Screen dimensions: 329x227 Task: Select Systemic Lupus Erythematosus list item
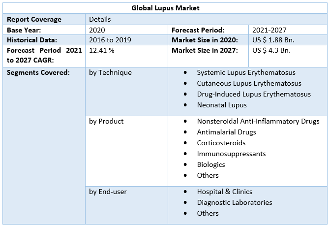(x=248, y=72)
